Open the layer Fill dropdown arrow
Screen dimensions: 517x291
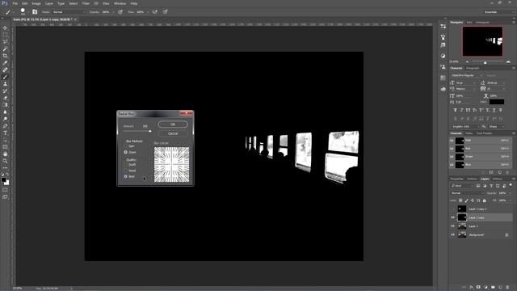[510, 200]
